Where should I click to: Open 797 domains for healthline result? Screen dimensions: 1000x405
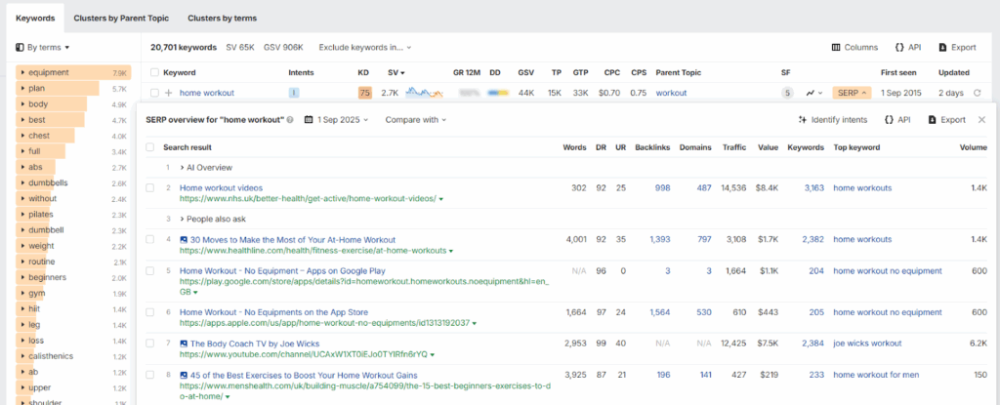(704, 240)
